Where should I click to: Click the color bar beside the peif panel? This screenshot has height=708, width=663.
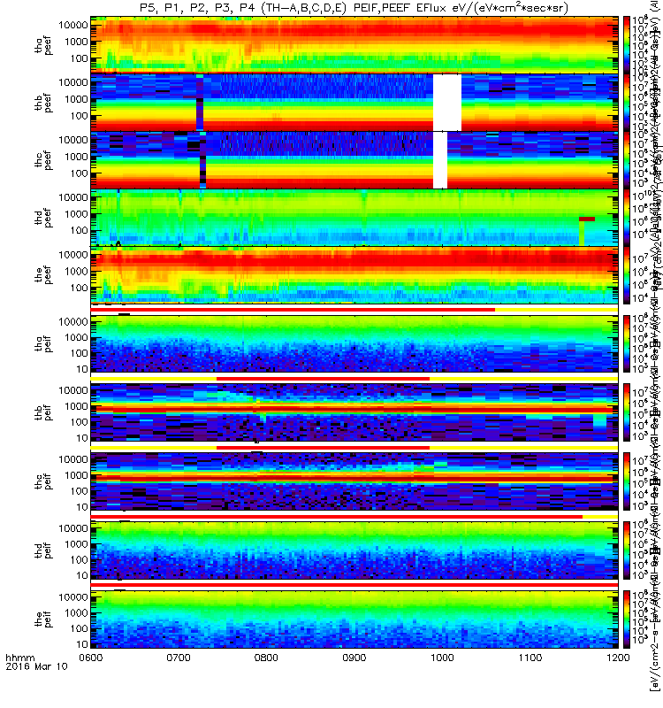(x=627, y=619)
